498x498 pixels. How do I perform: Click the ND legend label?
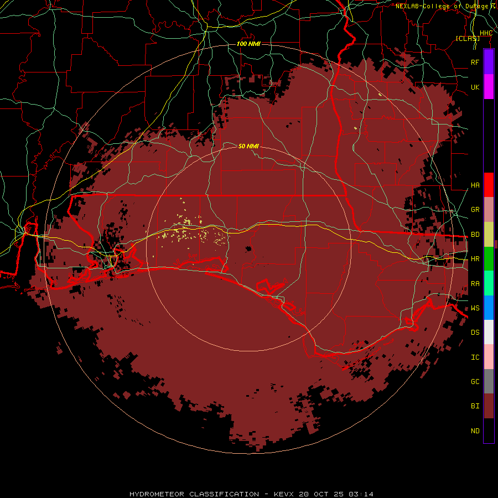tap(475, 430)
